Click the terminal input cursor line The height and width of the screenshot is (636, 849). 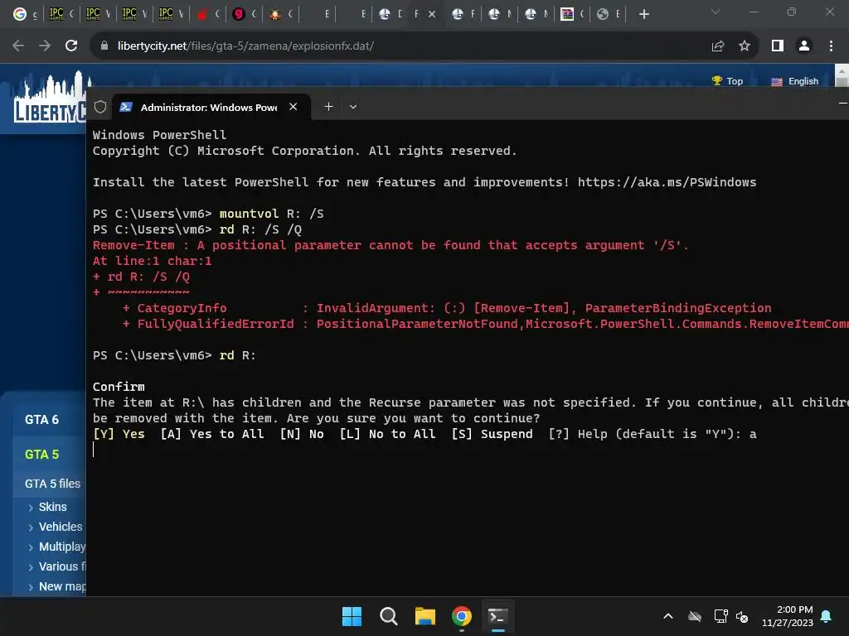93,450
